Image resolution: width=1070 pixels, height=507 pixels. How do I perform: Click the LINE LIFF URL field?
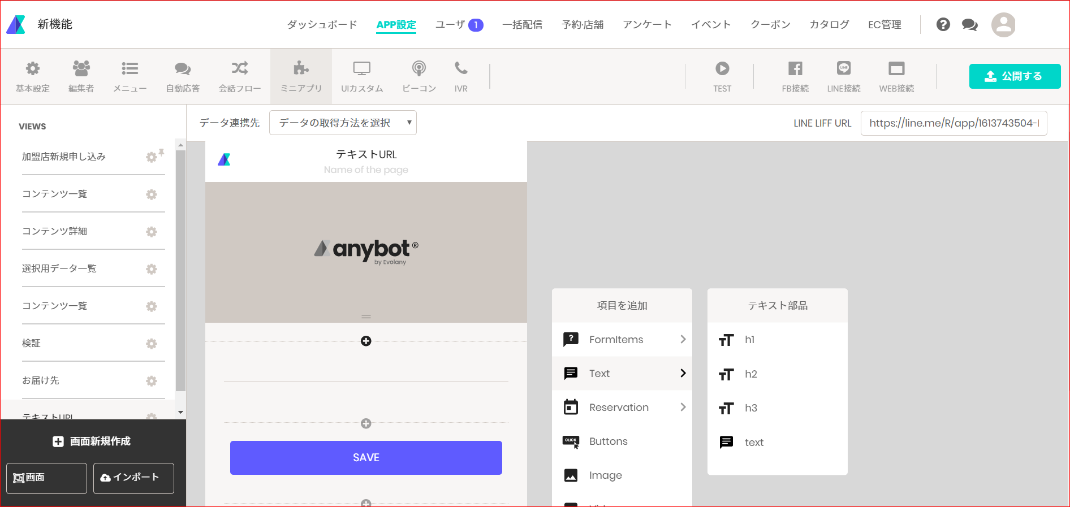point(953,123)
